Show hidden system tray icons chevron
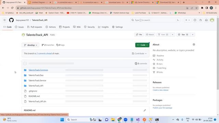 point(173,120)
